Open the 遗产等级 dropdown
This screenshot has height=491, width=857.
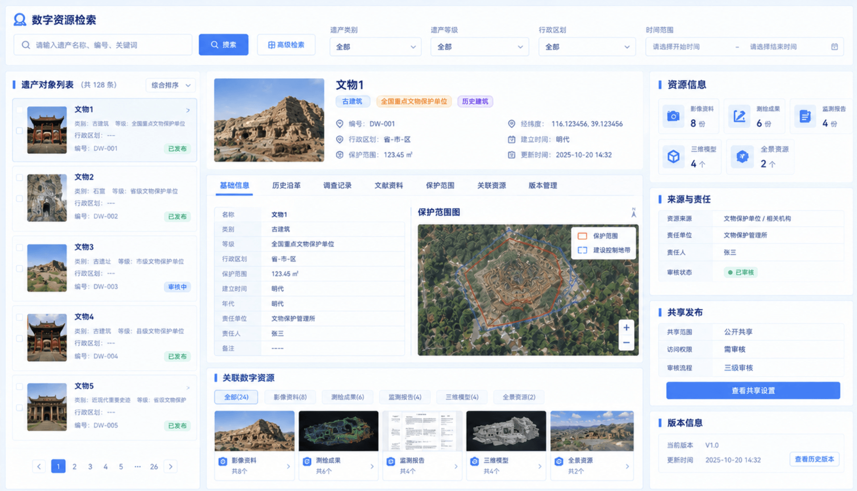pyautogui.click(x=479, y=47)
